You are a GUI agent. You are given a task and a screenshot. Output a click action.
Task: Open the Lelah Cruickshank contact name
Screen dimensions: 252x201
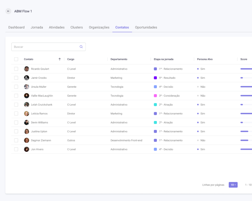pos(42,105)
